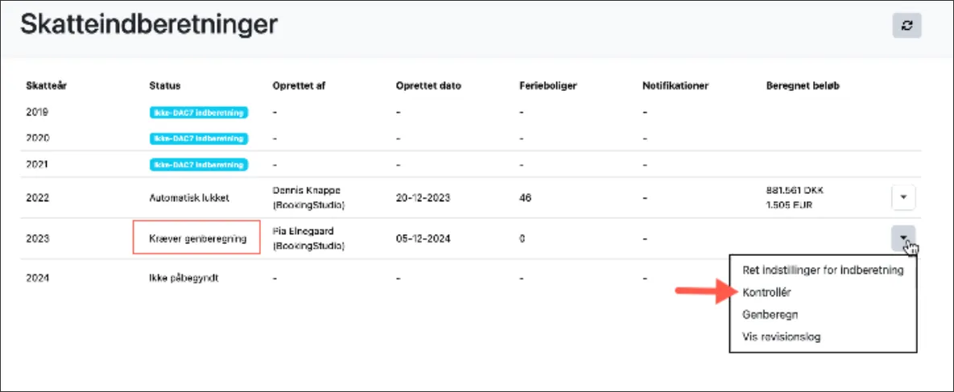Click 'Ikke-DAC7 indberetning' badge for 2021
Image resolution: width=954 pixels, height=392 pixels.
[198, 164]
